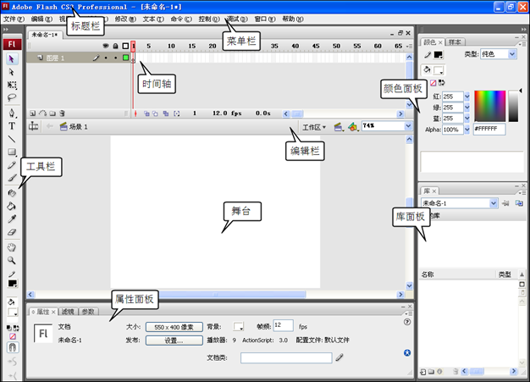Click Add Motion Guide icon below layers
Image resolution: width=530 pixels, height=382 pixels.
42,113
